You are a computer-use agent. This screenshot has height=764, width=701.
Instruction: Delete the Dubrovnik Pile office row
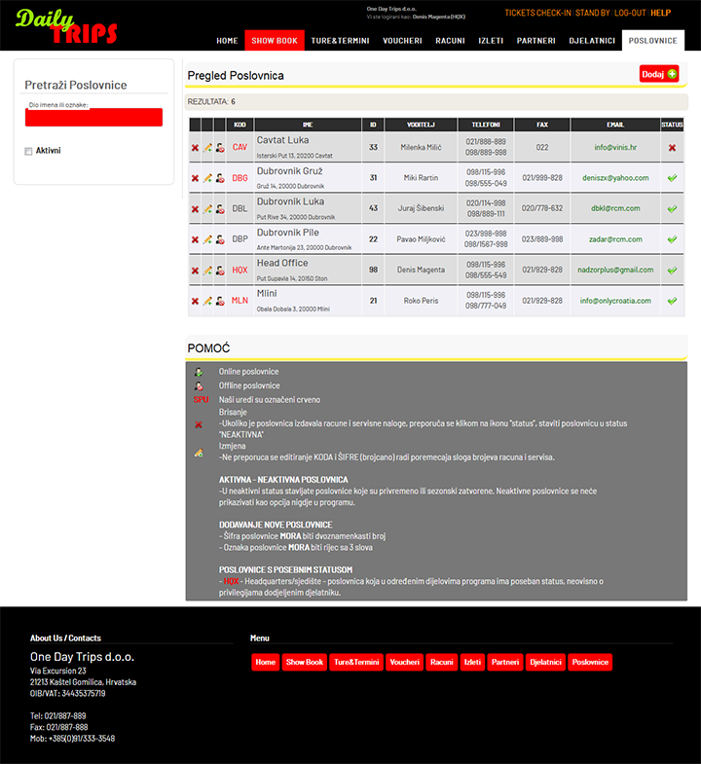(x=195, y=239)
